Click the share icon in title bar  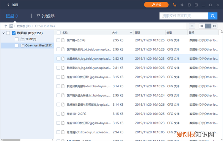point(182,5)
